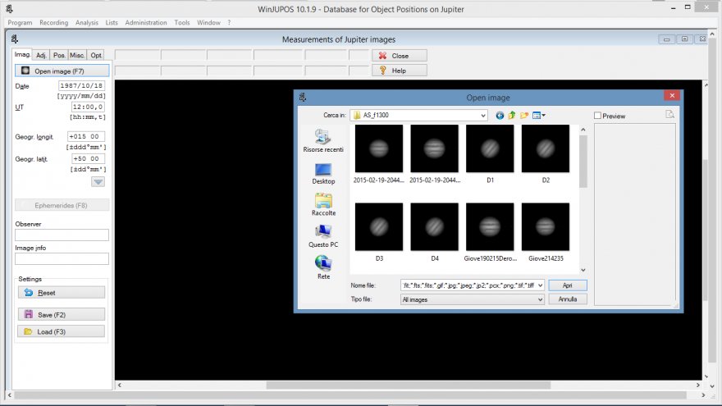Image resolution: width=722 pixels, height=406 pixels.
Task: Open the view menu icon dropdown
Action: [539, 116]
